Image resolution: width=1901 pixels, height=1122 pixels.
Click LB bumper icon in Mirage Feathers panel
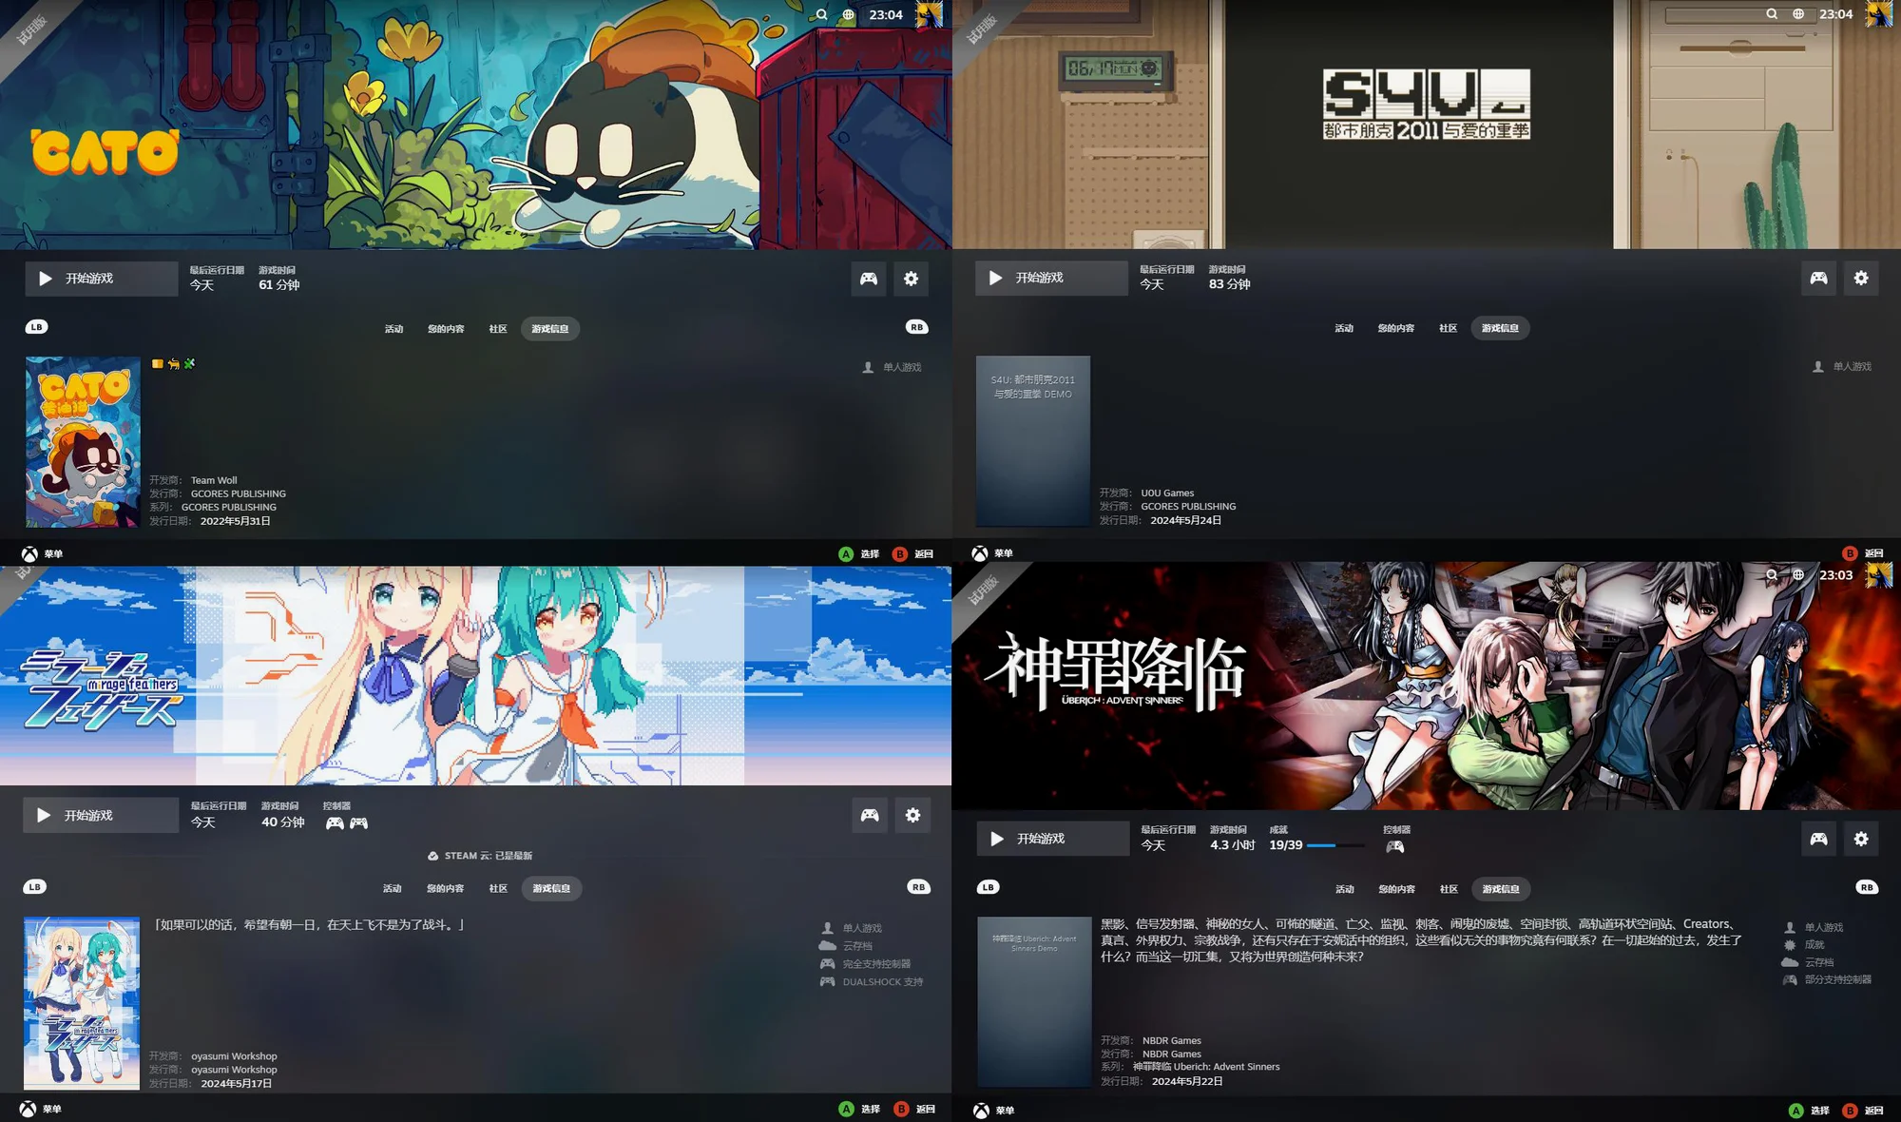[x=35, y=887]
